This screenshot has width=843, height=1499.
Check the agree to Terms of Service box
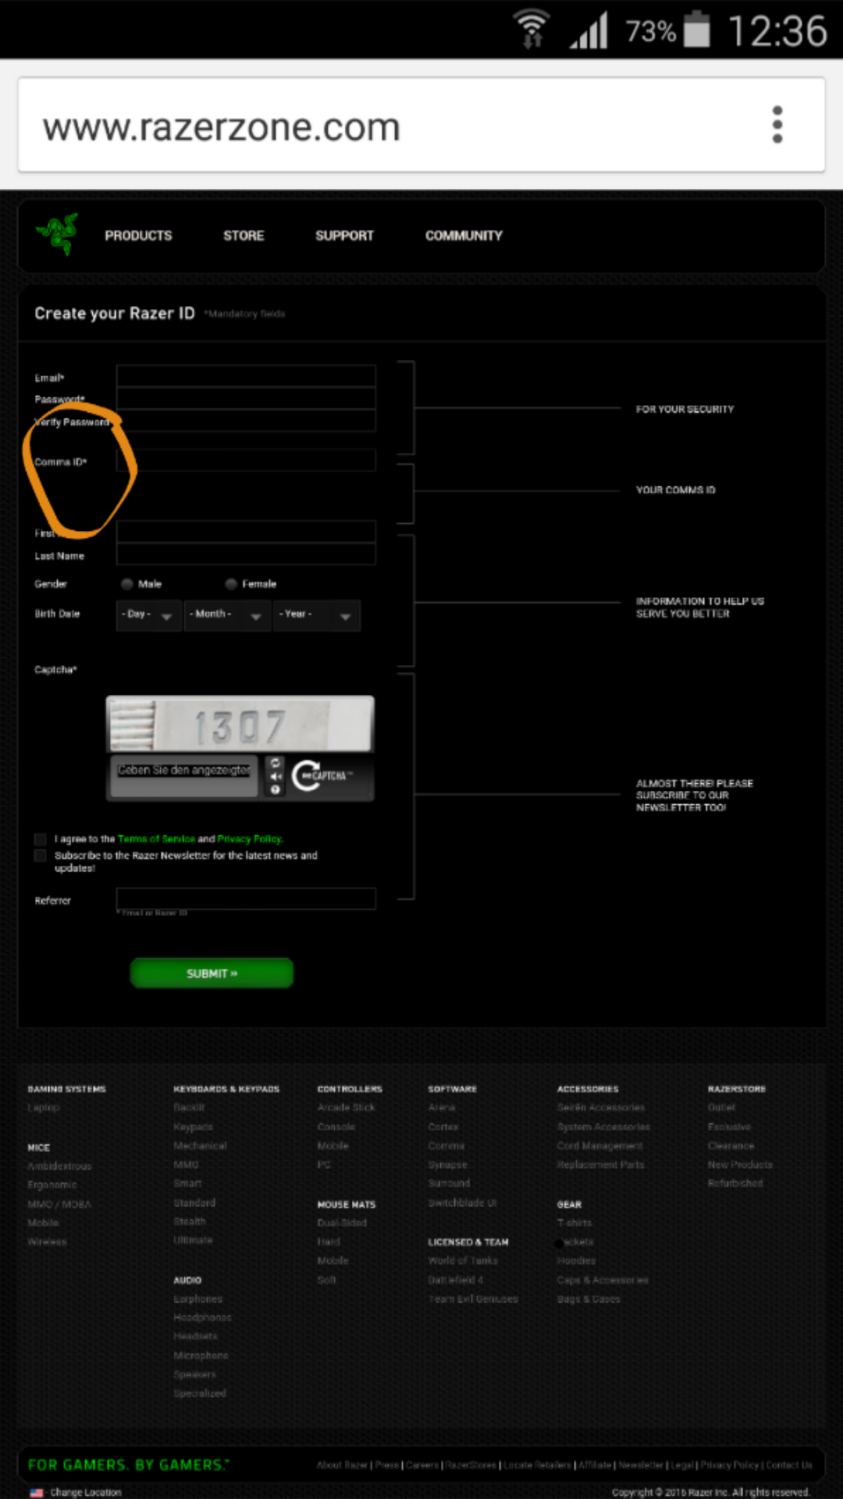(x=41, y=839)
